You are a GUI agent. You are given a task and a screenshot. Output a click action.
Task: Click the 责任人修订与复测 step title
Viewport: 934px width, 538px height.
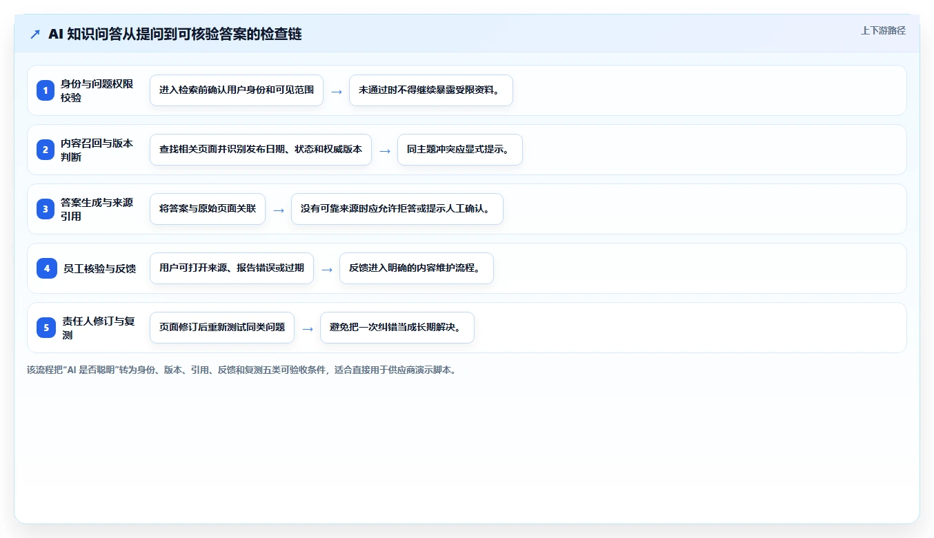click(99, 328)
